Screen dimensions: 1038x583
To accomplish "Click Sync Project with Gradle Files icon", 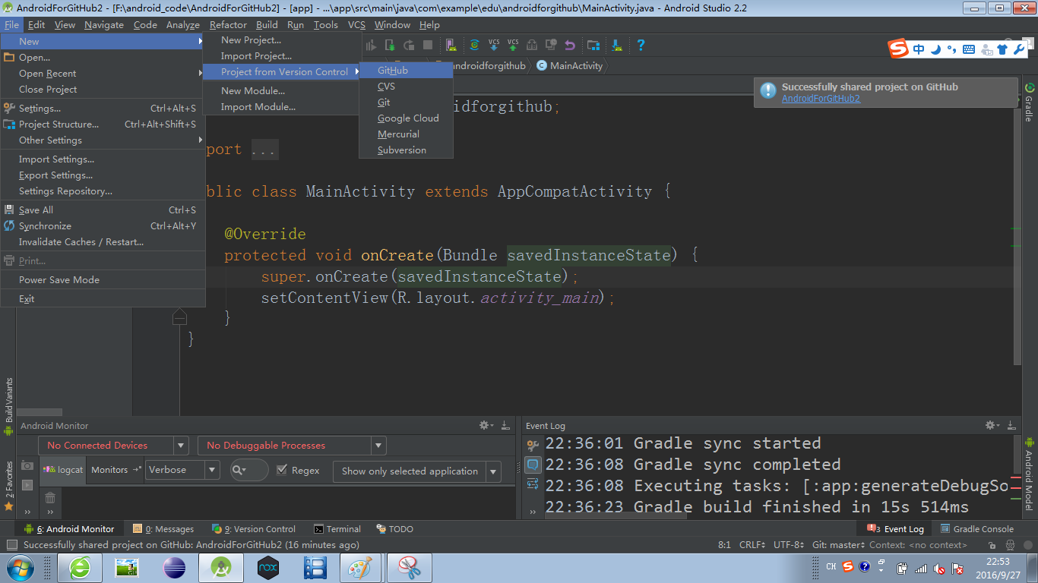I will (x=474, y=45).
